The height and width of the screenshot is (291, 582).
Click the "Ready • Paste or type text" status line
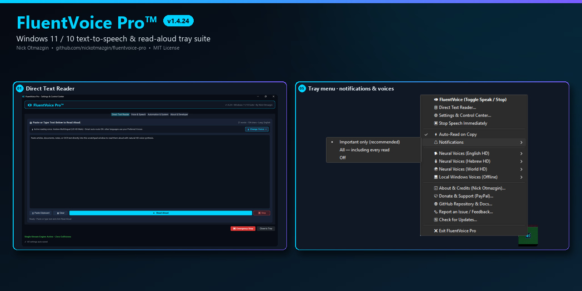(50, 219)
